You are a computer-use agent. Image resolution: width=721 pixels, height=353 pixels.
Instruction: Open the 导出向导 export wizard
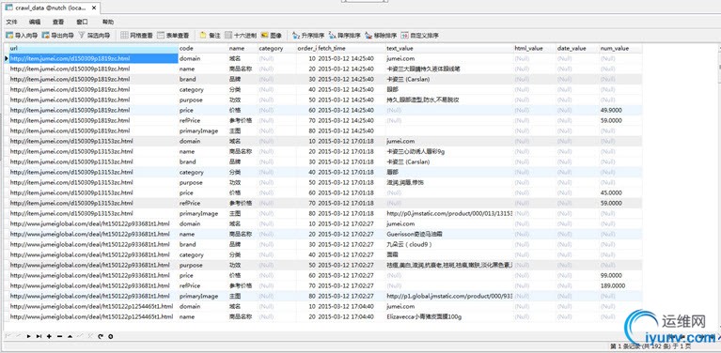pos(57,35)
